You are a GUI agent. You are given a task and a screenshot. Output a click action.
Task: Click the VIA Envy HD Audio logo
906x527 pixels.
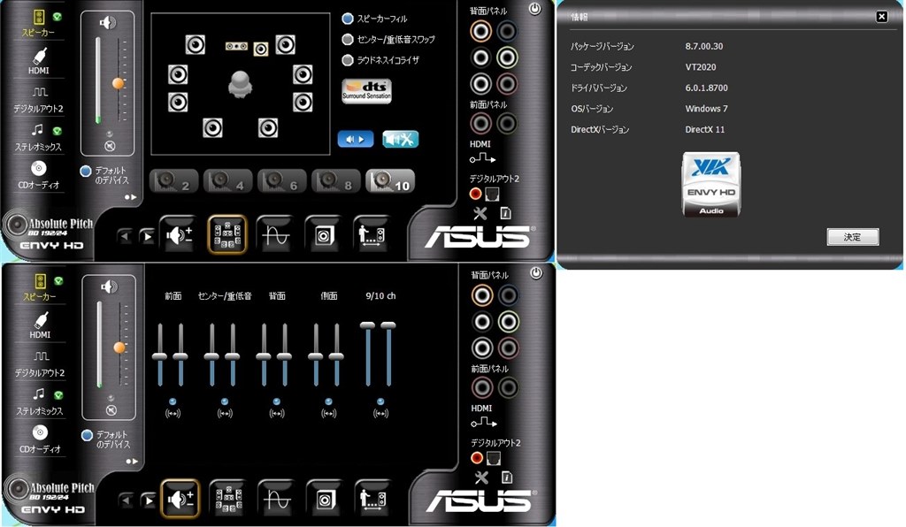click(711, 184)
